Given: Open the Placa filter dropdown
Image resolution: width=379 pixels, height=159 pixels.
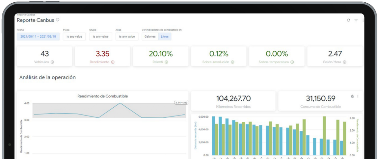Looking at the screenshot, I should point(74,37).
